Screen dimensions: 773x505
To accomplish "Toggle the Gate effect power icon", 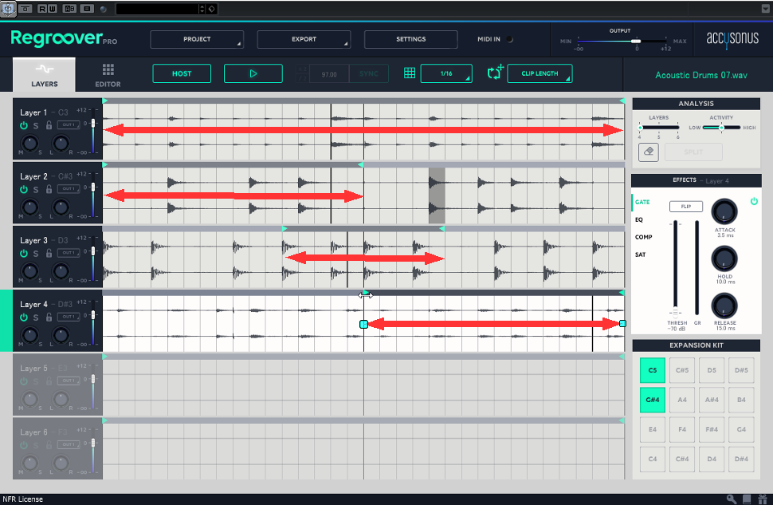I will click(x=754, y=201).
